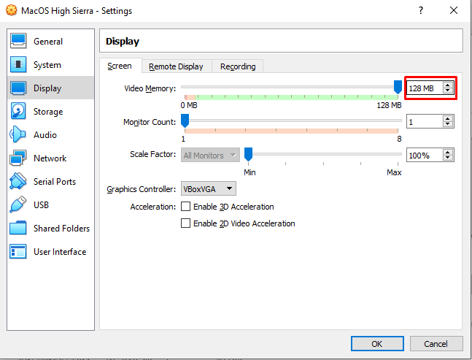Click the Cancel button

coord(436,343)
